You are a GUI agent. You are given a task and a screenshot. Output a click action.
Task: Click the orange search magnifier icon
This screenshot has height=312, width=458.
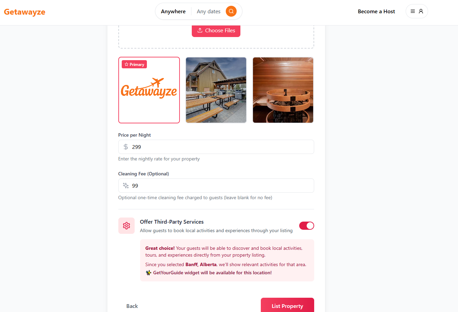[x=231, y=11]
